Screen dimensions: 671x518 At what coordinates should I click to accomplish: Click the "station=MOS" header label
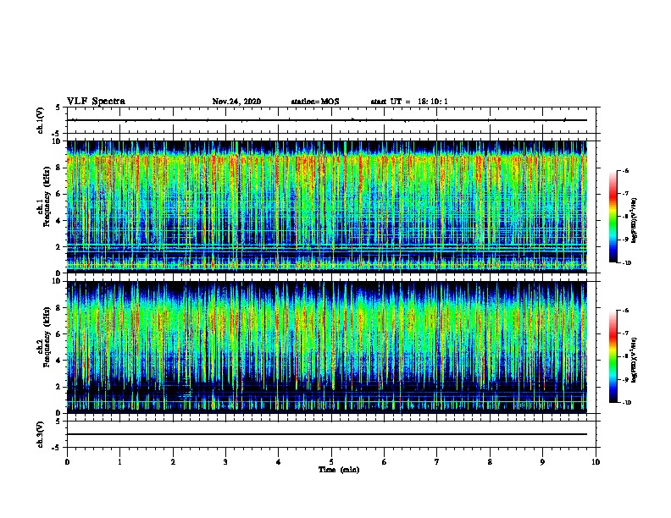[315, 102]
